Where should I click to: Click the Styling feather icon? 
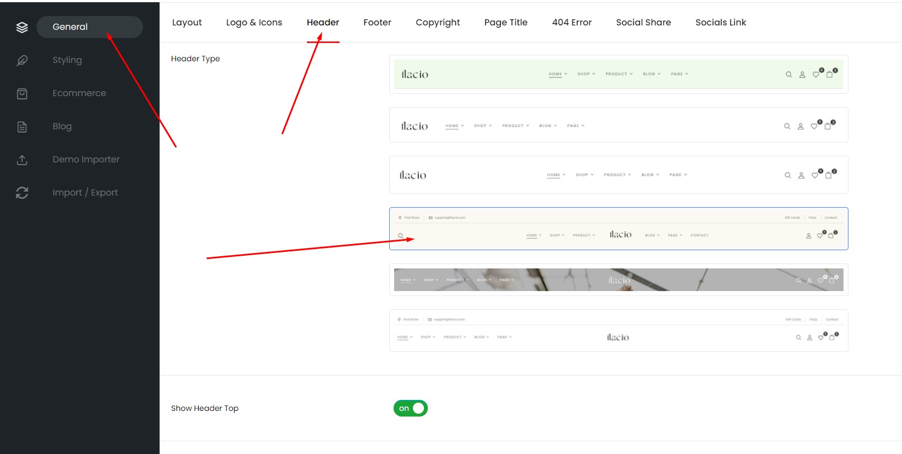22,60
